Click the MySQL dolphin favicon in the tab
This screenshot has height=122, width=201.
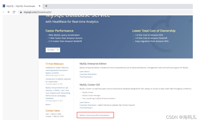(4, 6)
